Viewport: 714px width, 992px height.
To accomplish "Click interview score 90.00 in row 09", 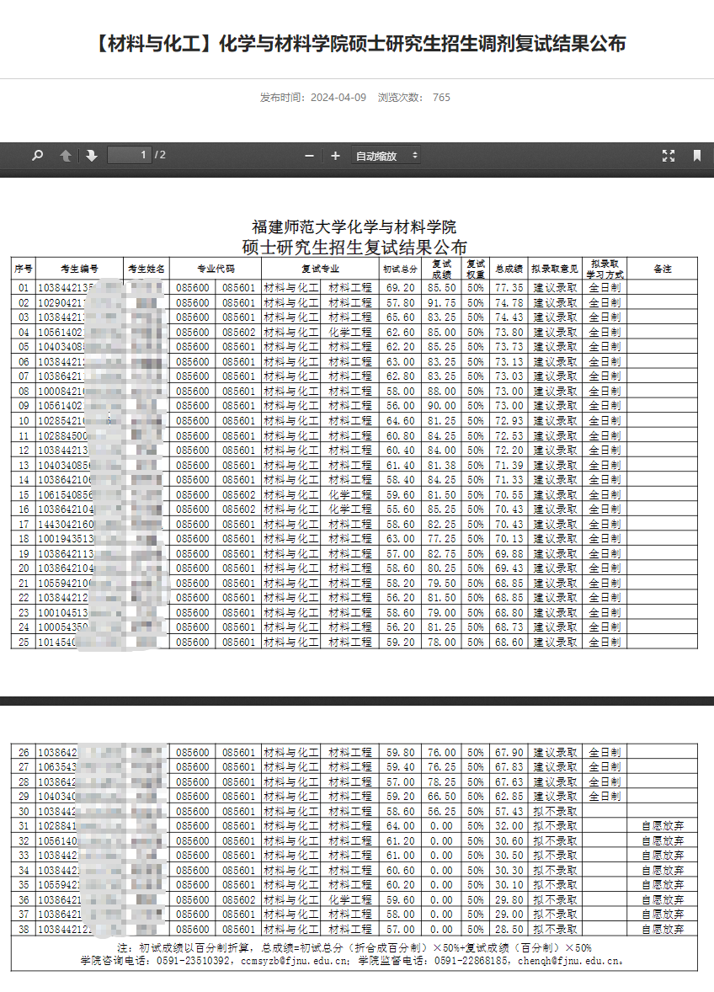I will tap(441, 406).
